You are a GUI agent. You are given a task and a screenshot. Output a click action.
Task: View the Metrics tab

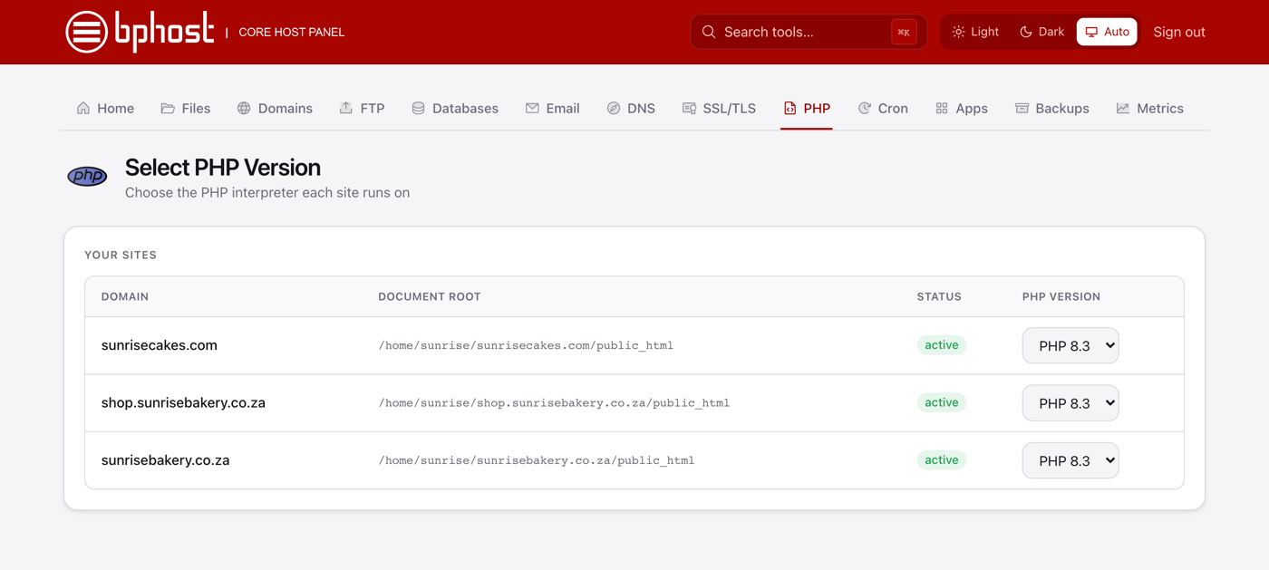tap(1150, 108)
